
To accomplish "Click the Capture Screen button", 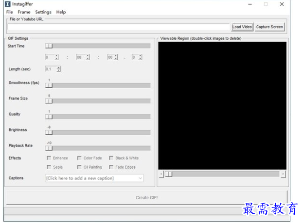I will 269,27.
